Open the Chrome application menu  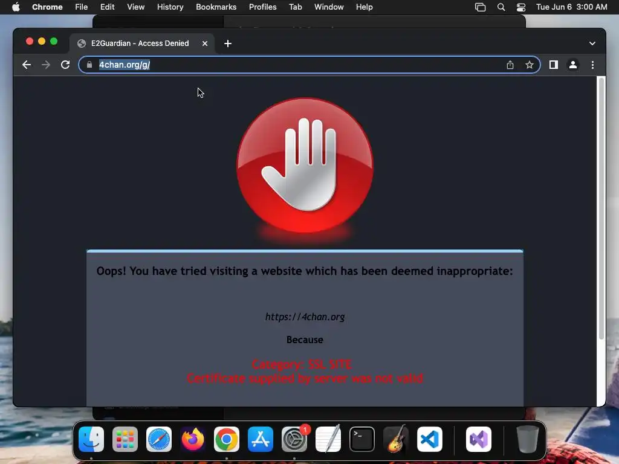[x=47, y=7]
